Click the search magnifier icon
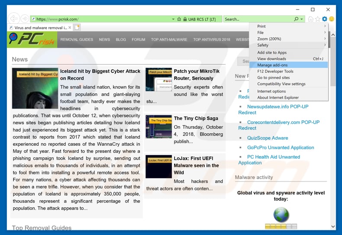The height and width of the screenshot is (235, 342). tap(296, 19)
